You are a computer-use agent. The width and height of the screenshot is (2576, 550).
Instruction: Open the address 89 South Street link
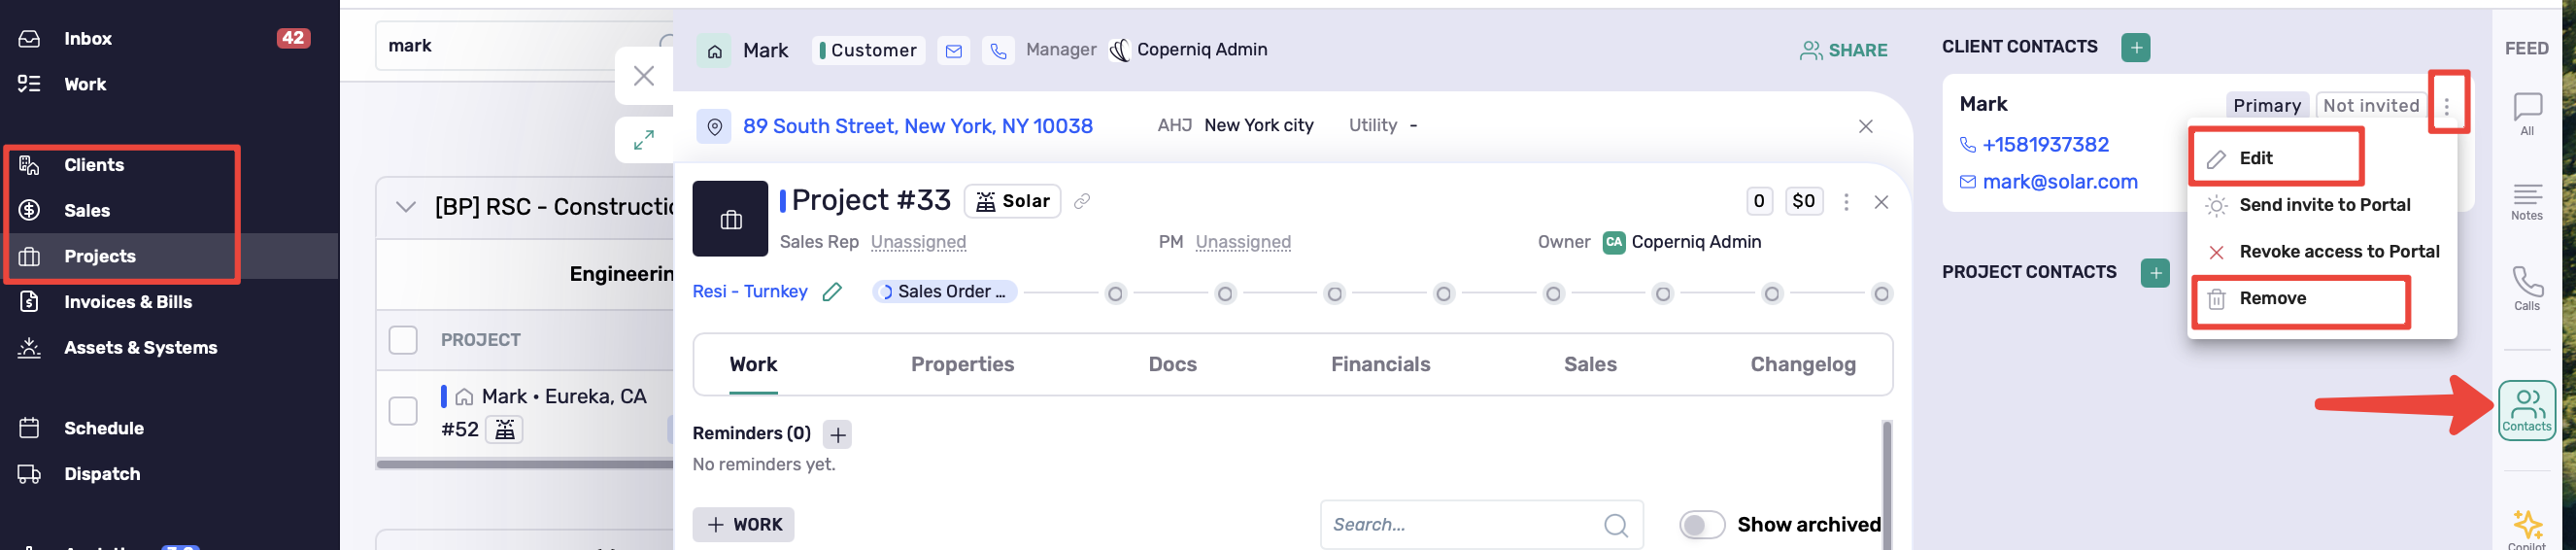point(917,127)
